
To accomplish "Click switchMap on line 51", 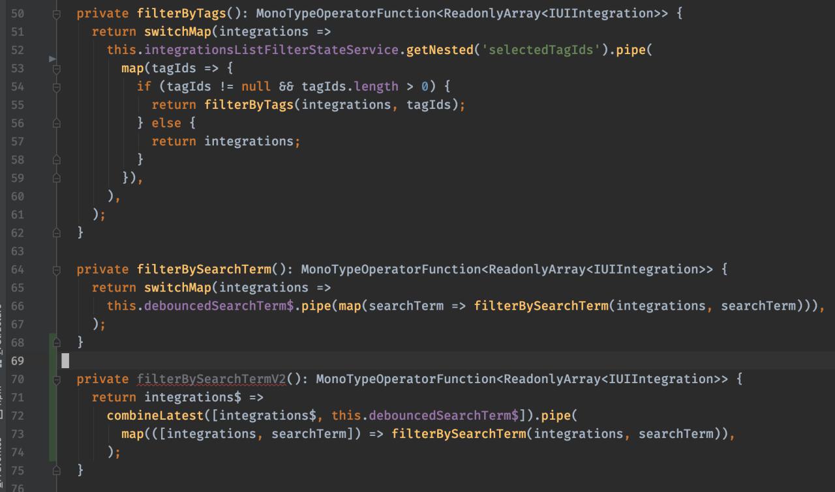I will (178, 32).
